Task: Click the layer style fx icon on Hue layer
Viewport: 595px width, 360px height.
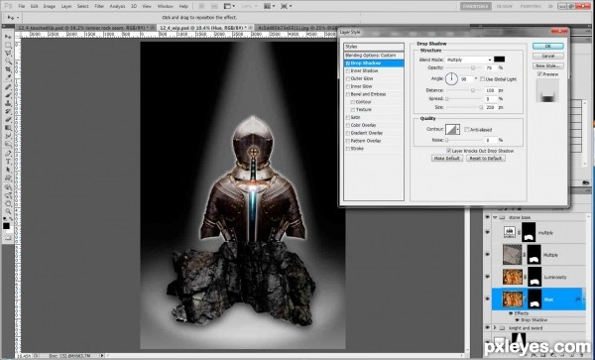Action: coord(578,300)
